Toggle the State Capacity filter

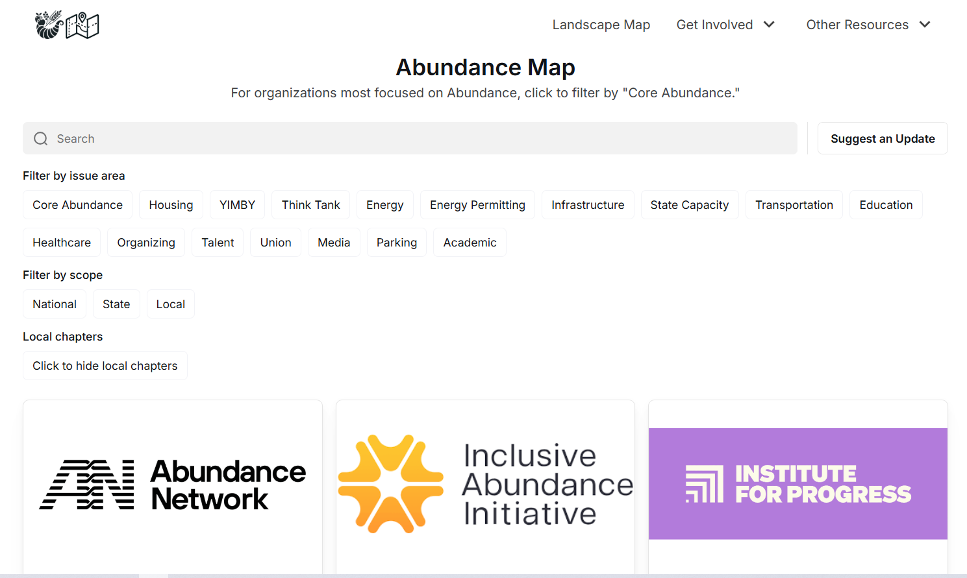[690, 205]
